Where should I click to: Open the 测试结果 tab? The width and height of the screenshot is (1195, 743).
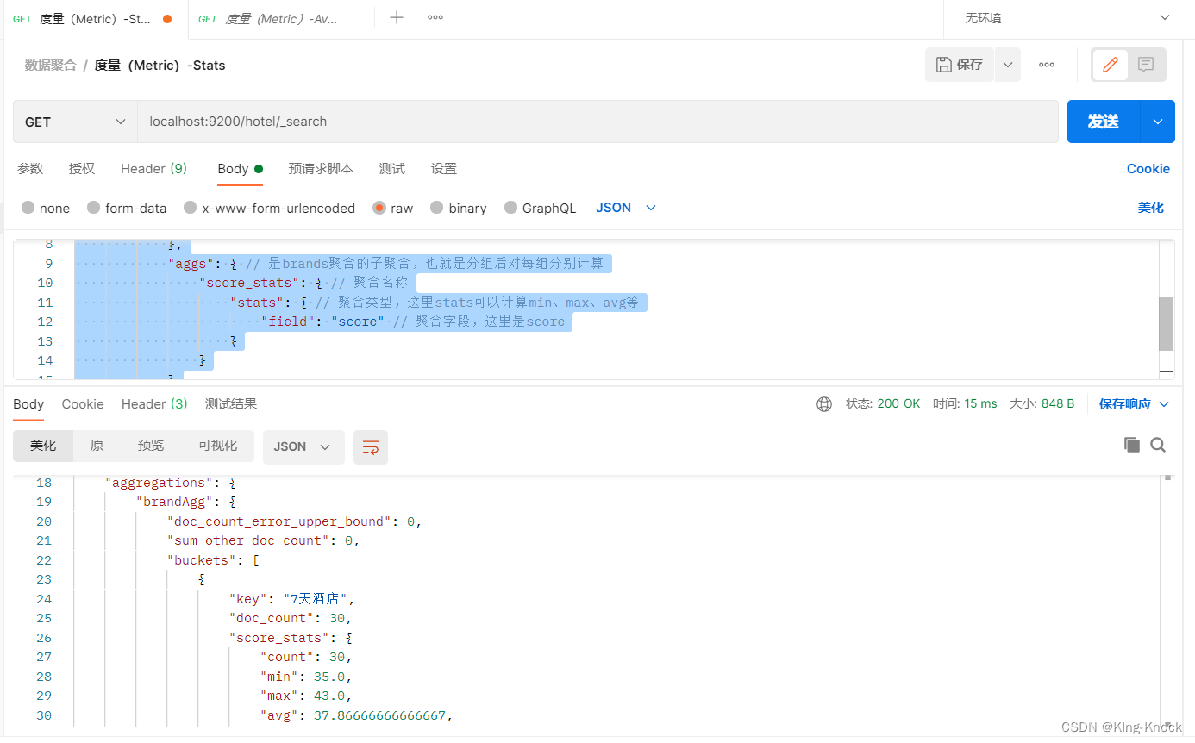click(231, 404)
